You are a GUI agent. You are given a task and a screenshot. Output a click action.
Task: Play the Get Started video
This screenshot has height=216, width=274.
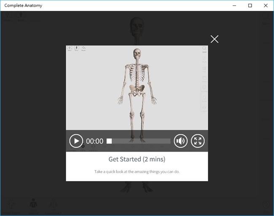pos(76,141)
